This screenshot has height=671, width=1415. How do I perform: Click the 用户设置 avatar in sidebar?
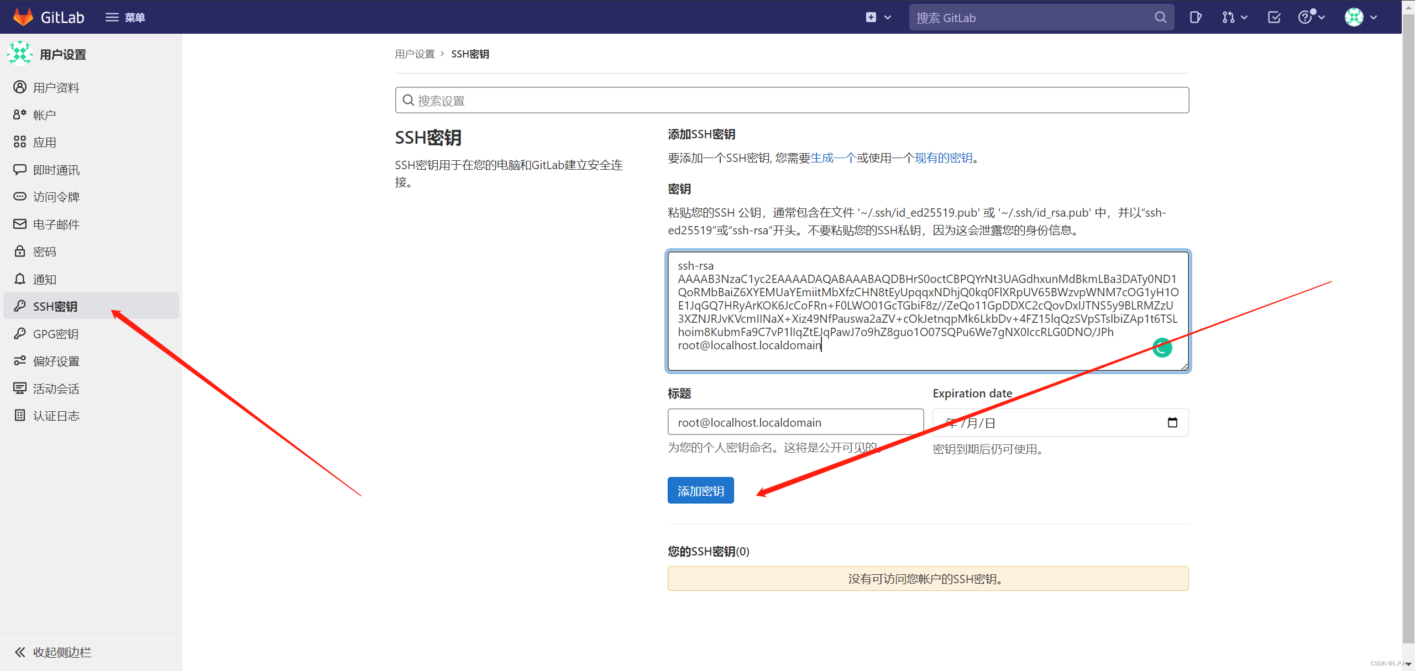pos(20,54)
